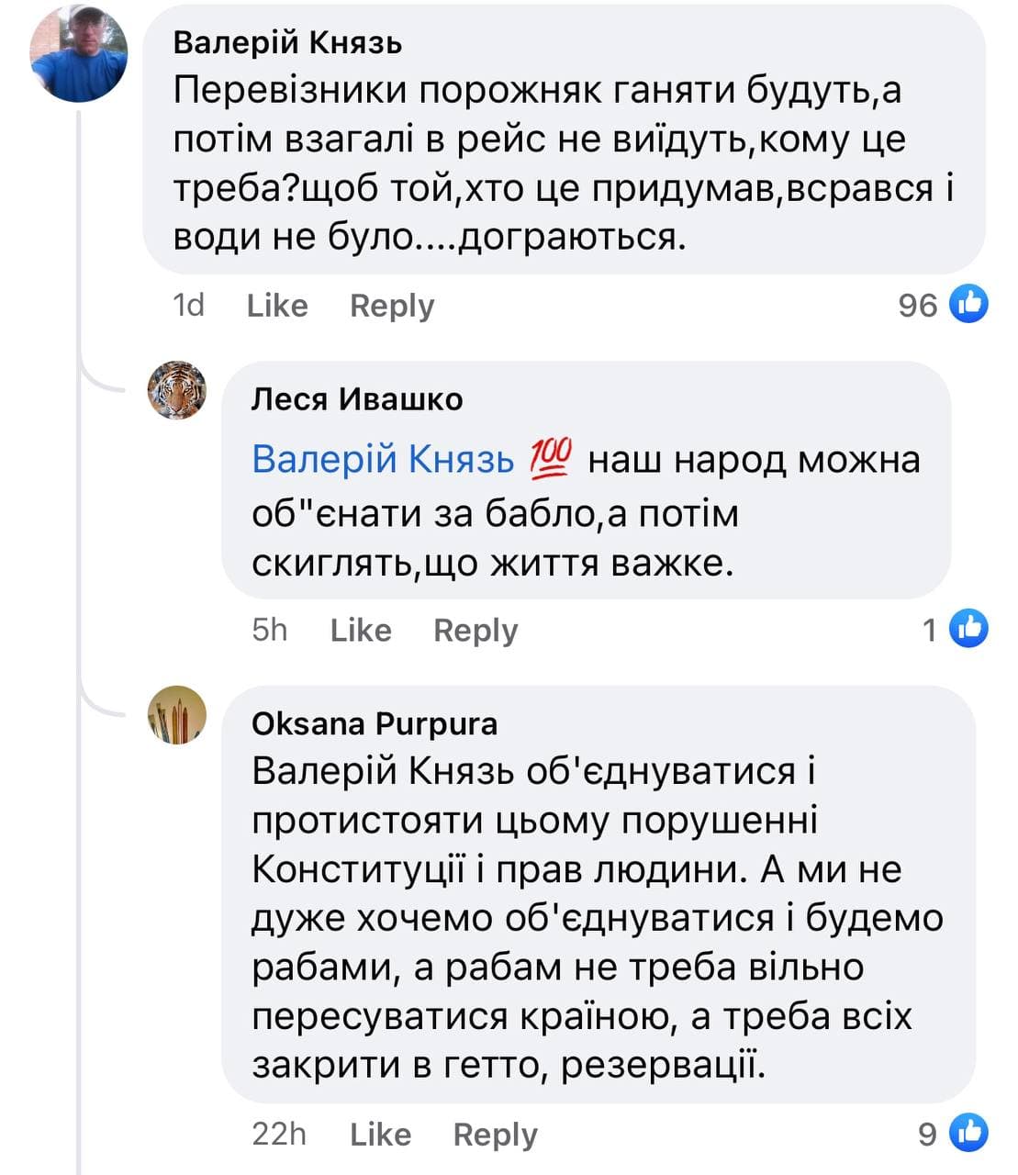Click the 1d timestamp on top comment
1018x1175 pixels.
coord(188,306)
